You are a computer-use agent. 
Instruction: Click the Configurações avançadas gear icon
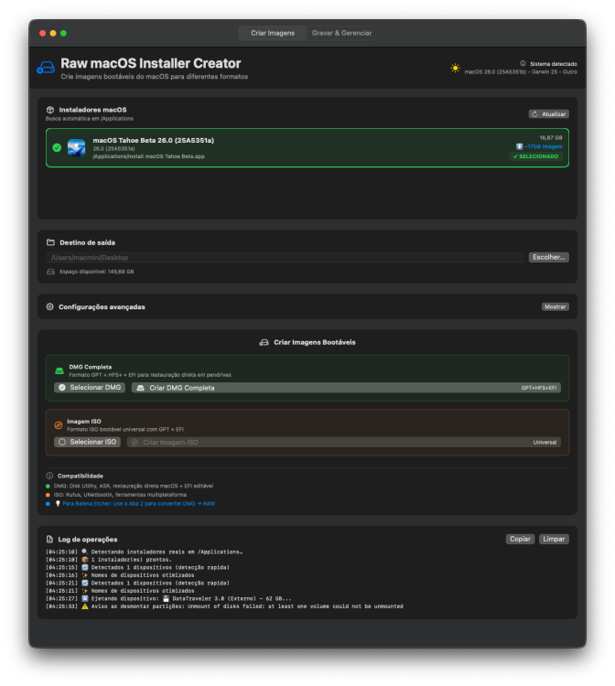tap(50, 306)
